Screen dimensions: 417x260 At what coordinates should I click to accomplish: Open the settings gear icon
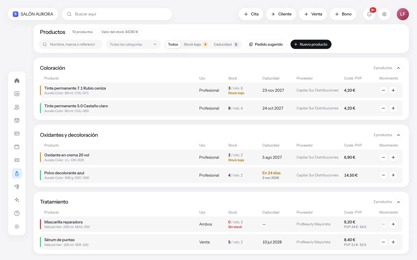click(384, 14)
